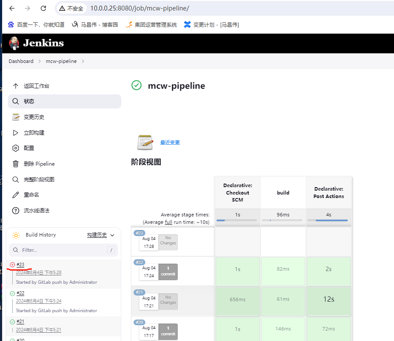Click the notepad icon beside 变更历史
394x341 pixels.
point(16,117)
